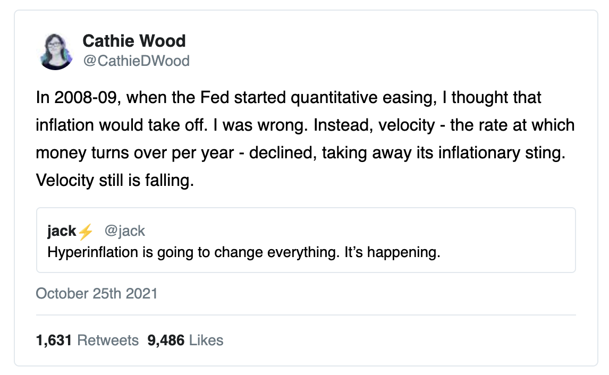The height and width of the screenshot is (375, 609).
Task: Click the Likes label
Action: (x=206, y=340)
